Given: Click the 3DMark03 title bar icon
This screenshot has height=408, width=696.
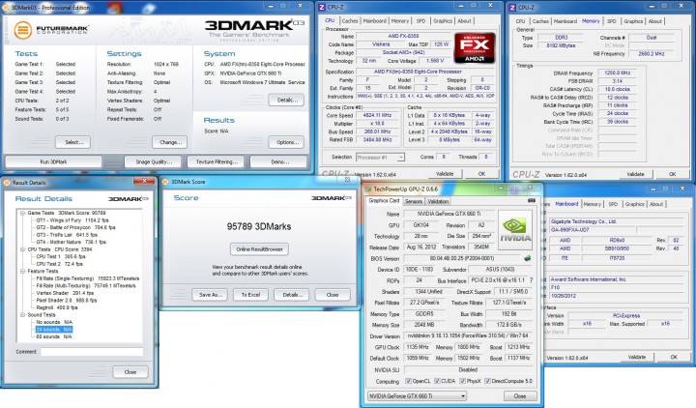Looking at the screenshot, I should point(6,7).
